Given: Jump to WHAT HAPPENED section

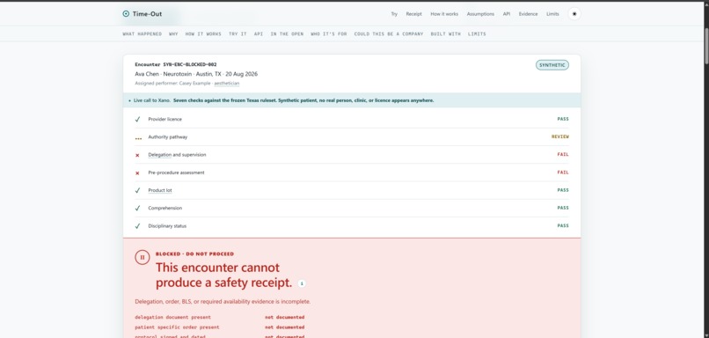Looking at the screenshot, I should 142,34.
